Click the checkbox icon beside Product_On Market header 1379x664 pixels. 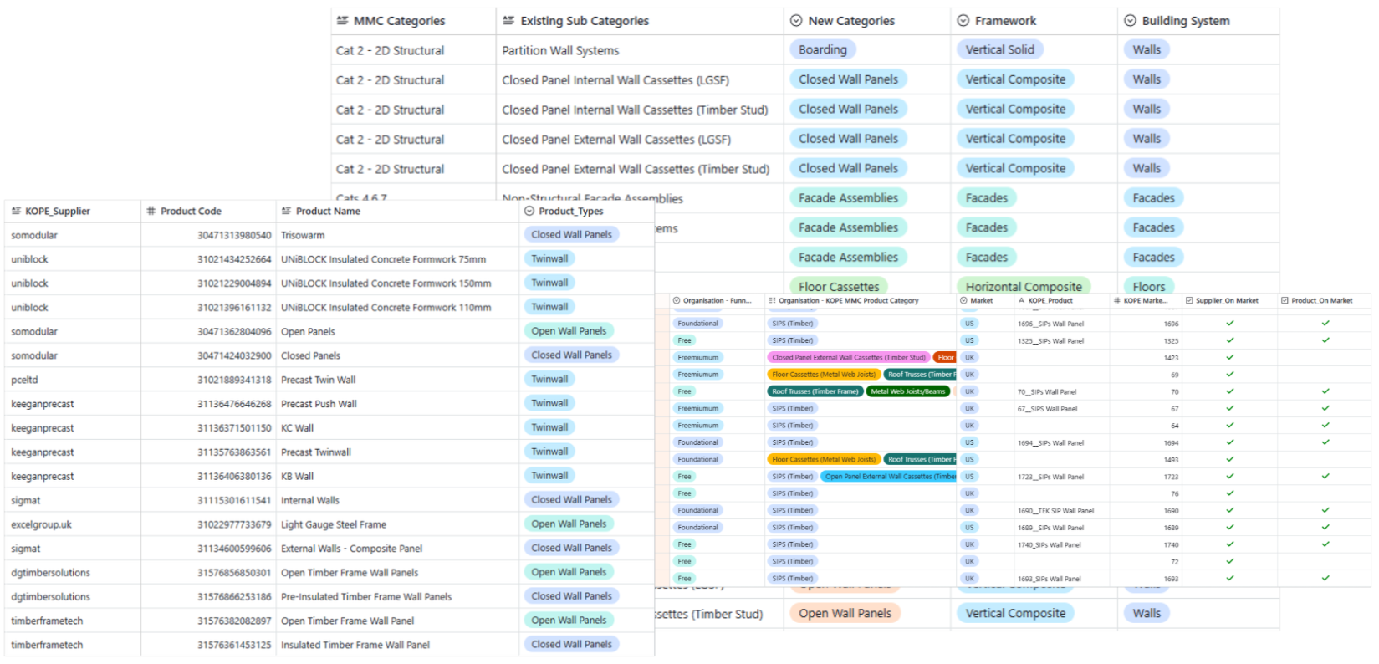[1285, 301]
